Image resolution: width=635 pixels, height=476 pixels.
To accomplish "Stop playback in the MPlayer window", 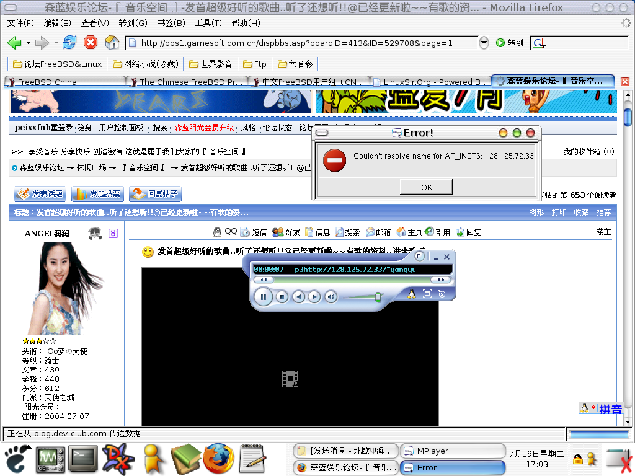I will (x=282, y=297).
